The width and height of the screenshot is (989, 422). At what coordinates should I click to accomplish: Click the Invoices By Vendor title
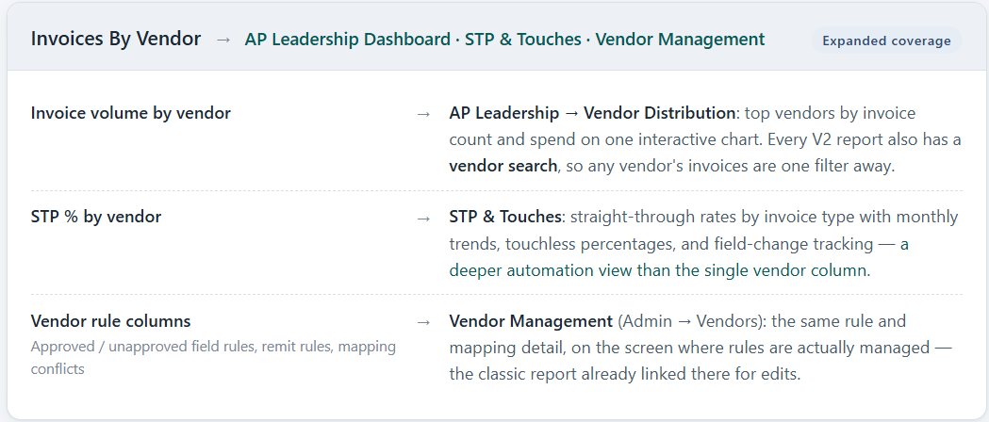[115, 39]
